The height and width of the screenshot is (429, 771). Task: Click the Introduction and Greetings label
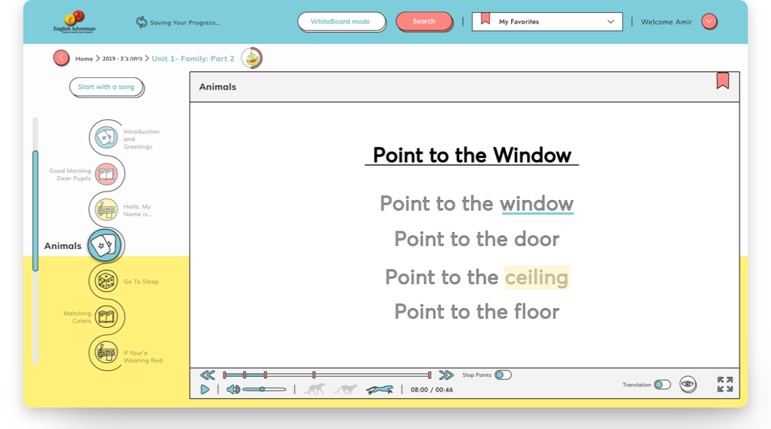[x=141, y=139]
